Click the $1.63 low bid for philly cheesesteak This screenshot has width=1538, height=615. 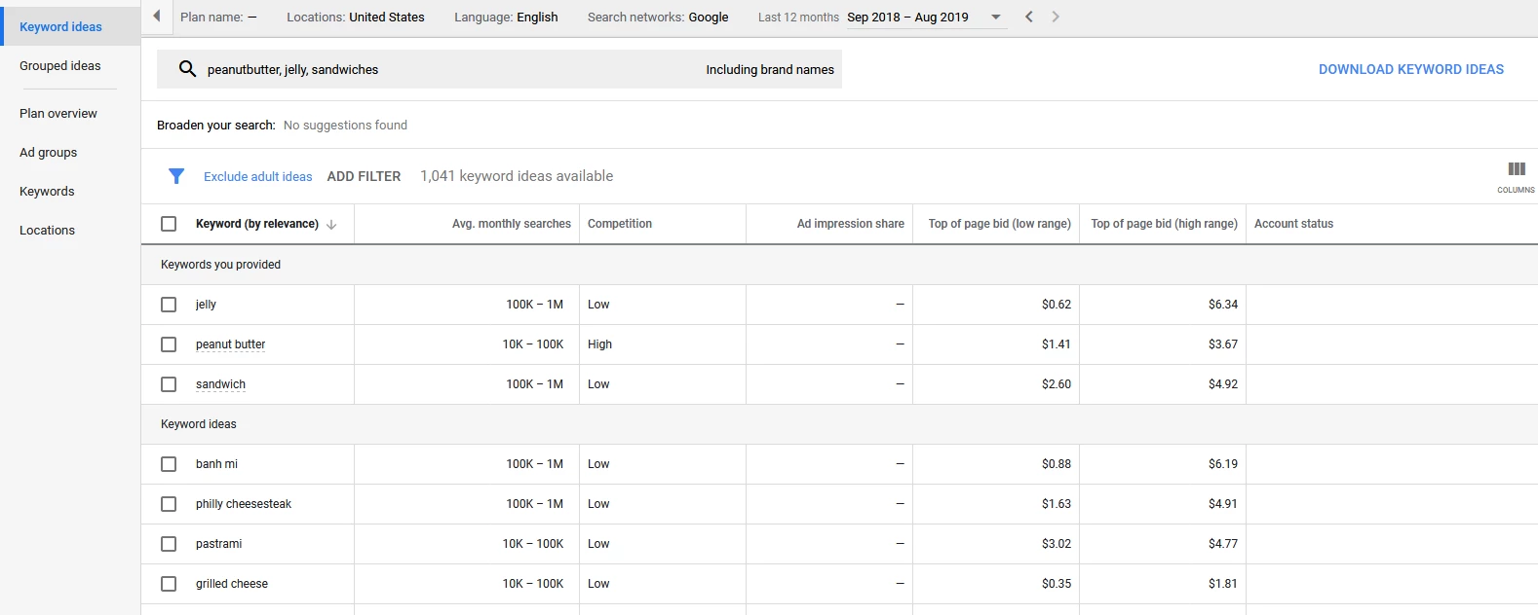click(x=1057, y=504)
